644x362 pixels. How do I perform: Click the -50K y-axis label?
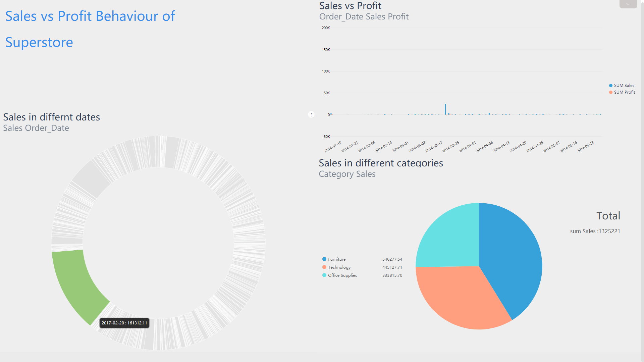[x=326, y=137]
